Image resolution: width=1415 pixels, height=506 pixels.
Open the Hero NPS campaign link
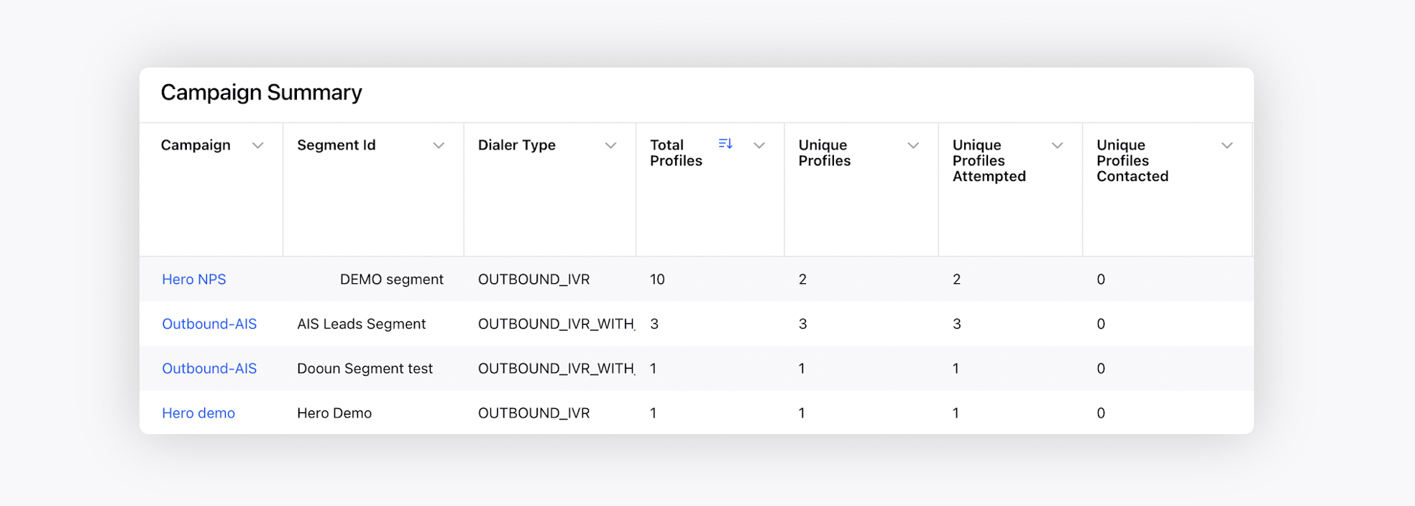194,280
